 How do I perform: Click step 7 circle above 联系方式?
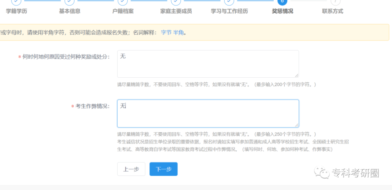[x=336, y=2]
